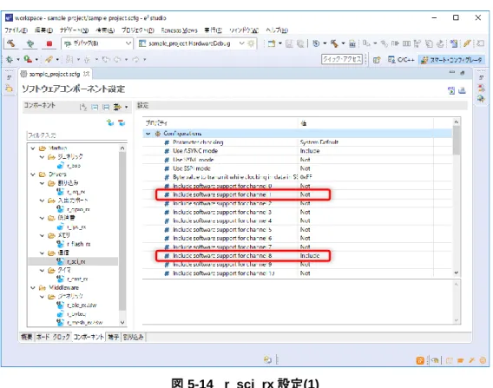Click the red stop square icon
493x388 pixels.
click(49, 43)
